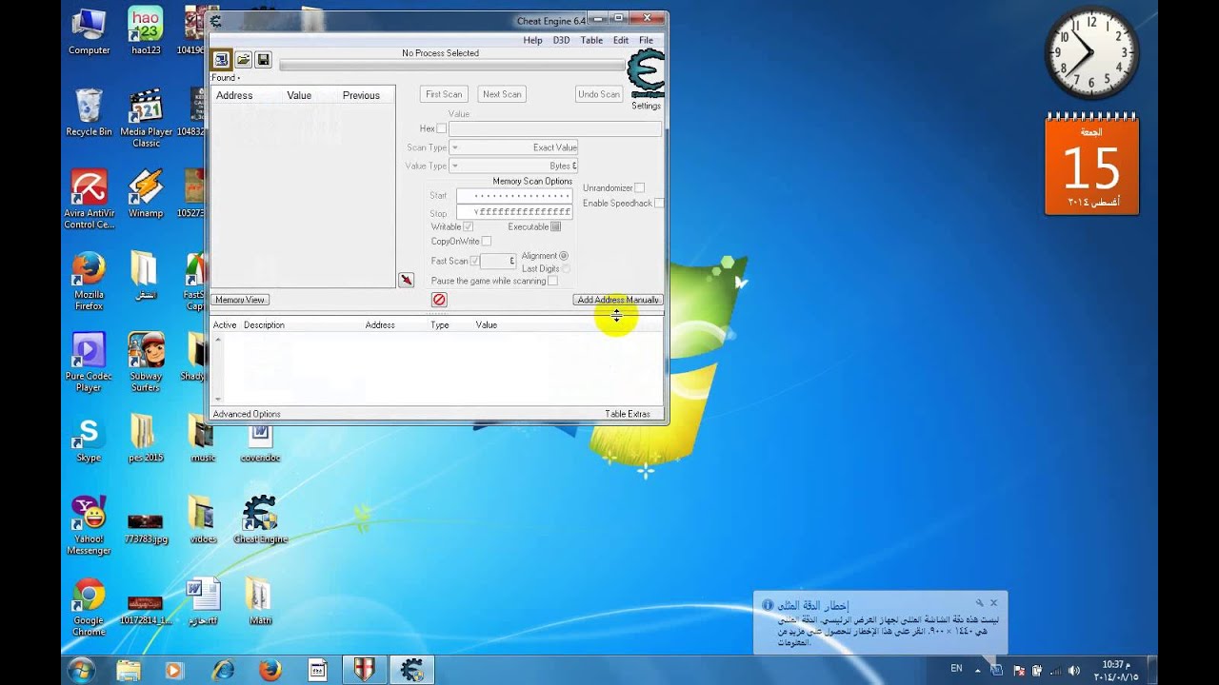Click the Next Scan button
The width and height of the screenshot is (1219, 685).
point(502,94)
